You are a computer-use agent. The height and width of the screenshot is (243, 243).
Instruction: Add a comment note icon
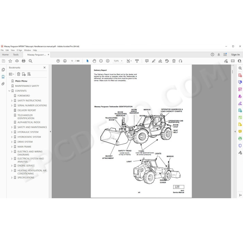[x=147, y=61]
